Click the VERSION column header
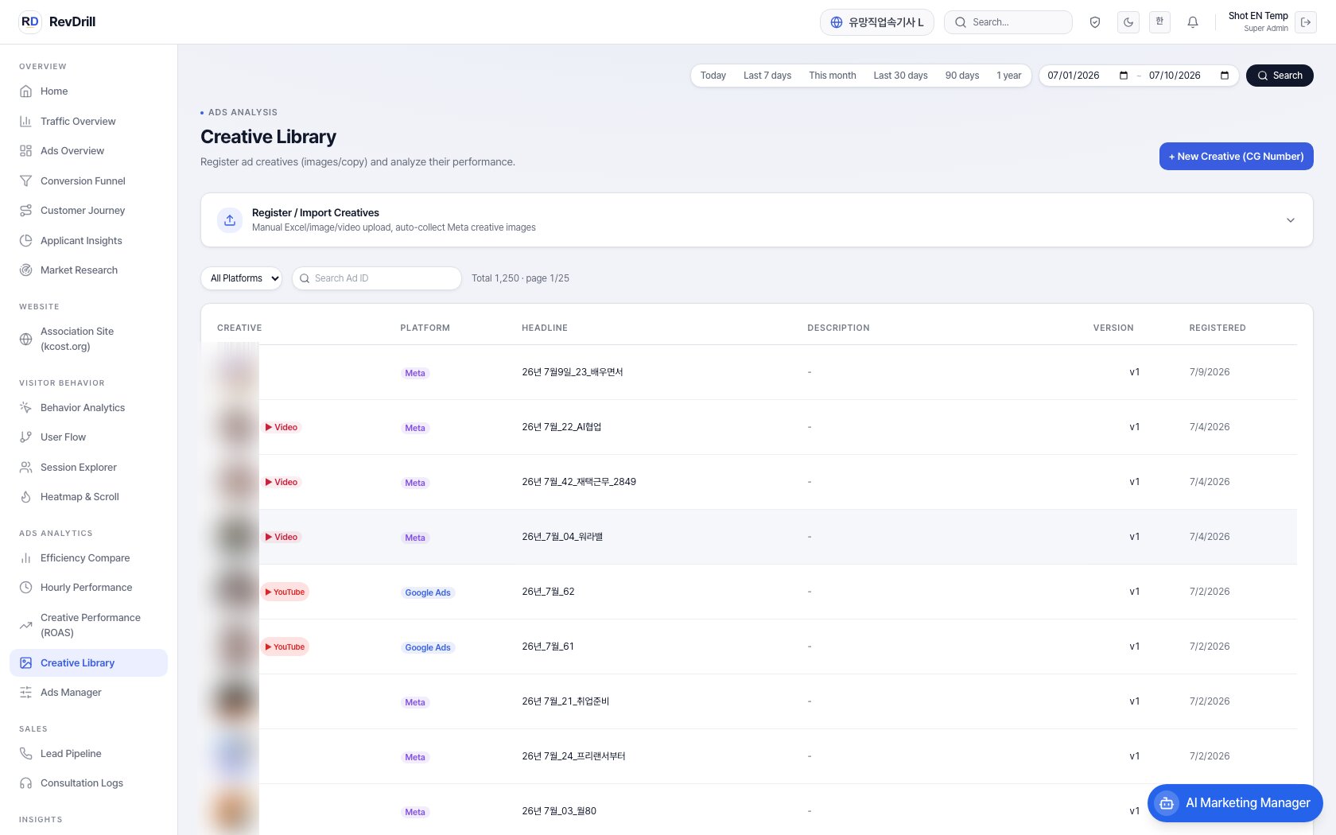Viewport: 1336px width, 835px height. pyautogui.click(x=1113, y=328)
